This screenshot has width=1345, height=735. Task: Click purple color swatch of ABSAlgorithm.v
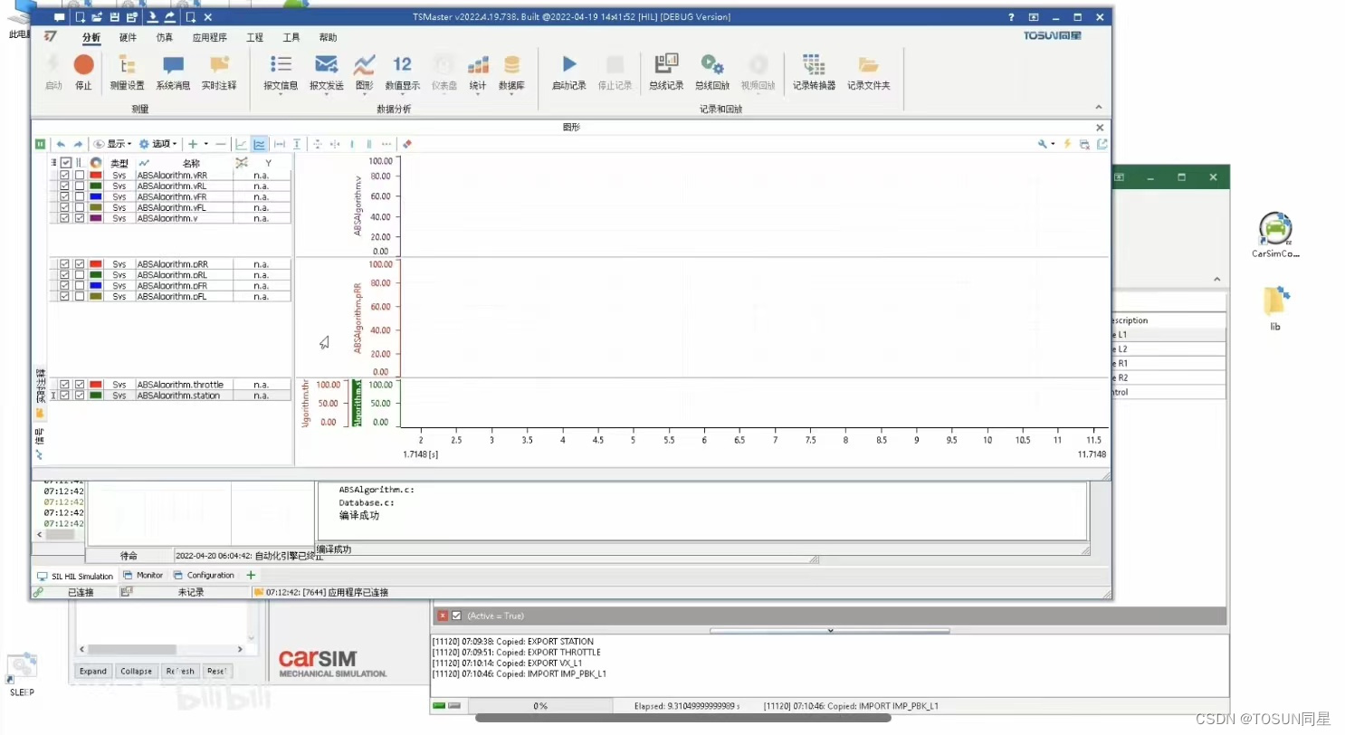[x=96, y=217]
